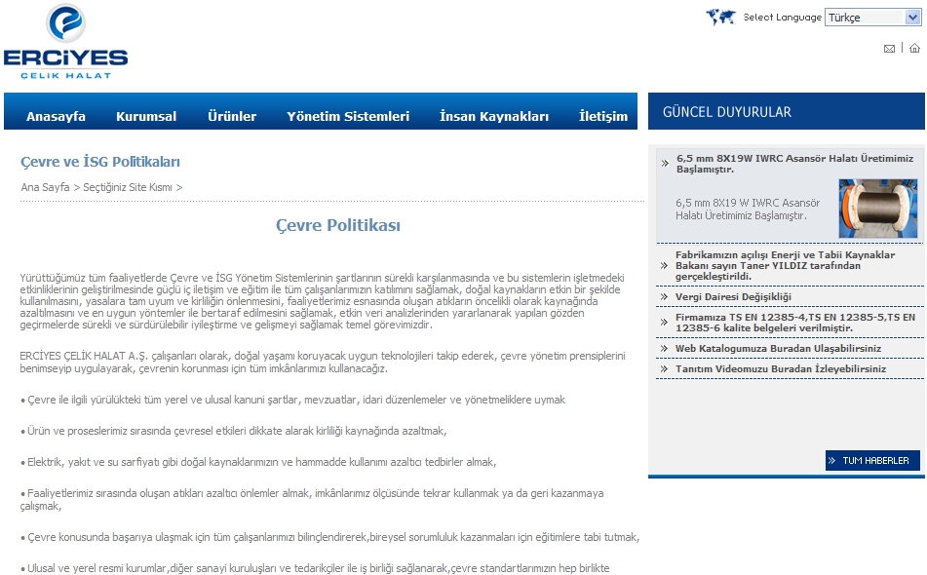
Task: Click the bullet starting 'Faaliyetlerimiz sırasında oluşan atıkları'
Action: (312, 499)
